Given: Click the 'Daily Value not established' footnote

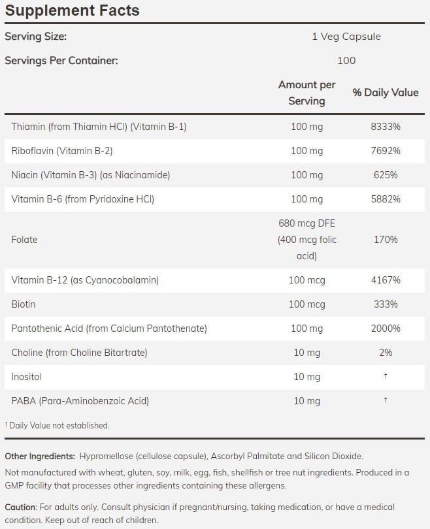Looking at the screenshot, I should (59, 425).
